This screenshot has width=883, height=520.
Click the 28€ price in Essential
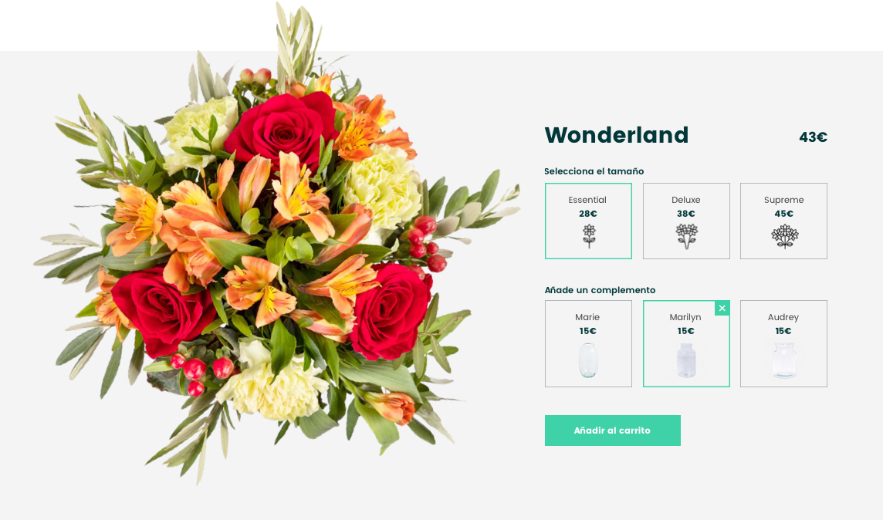pyautogui.click(x=588, y=214)
